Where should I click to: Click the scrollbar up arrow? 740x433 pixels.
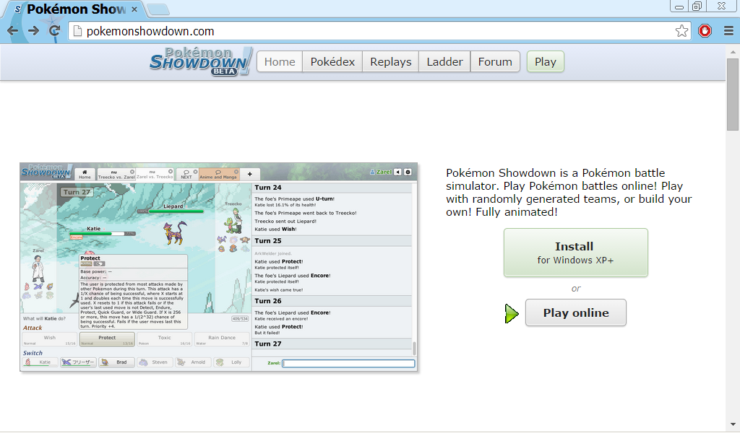click(x=733, y=51)
